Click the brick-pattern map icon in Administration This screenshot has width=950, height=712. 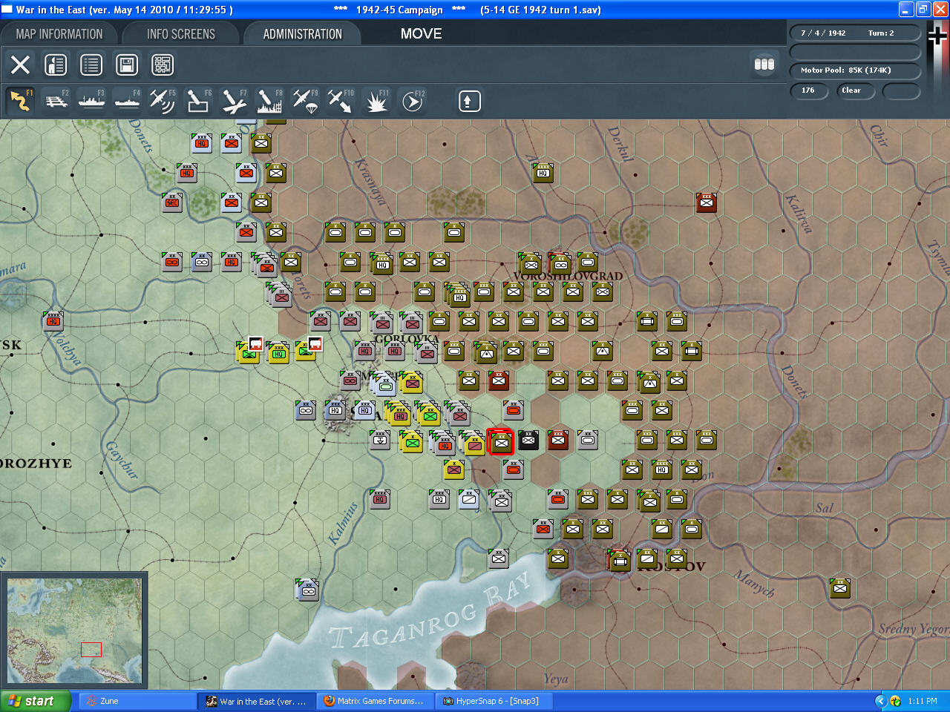(x=163, y=65)
